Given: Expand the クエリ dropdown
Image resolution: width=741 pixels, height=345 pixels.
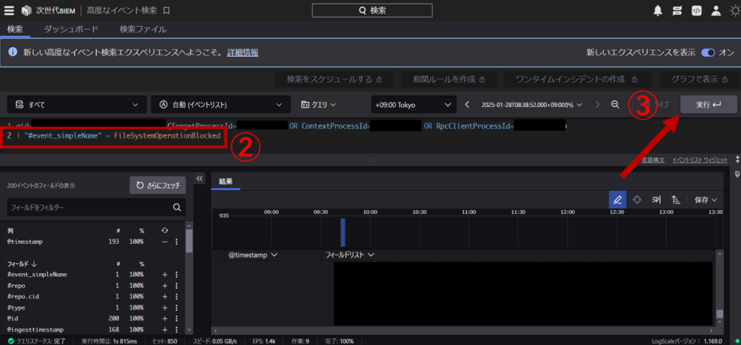Looking at the screenshot, I should (x=318, y=104).
